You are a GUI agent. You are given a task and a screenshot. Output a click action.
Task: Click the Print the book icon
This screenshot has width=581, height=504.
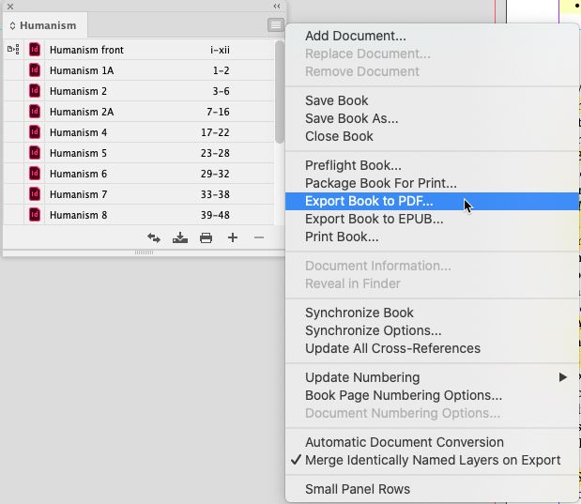(x=206, y=237)
